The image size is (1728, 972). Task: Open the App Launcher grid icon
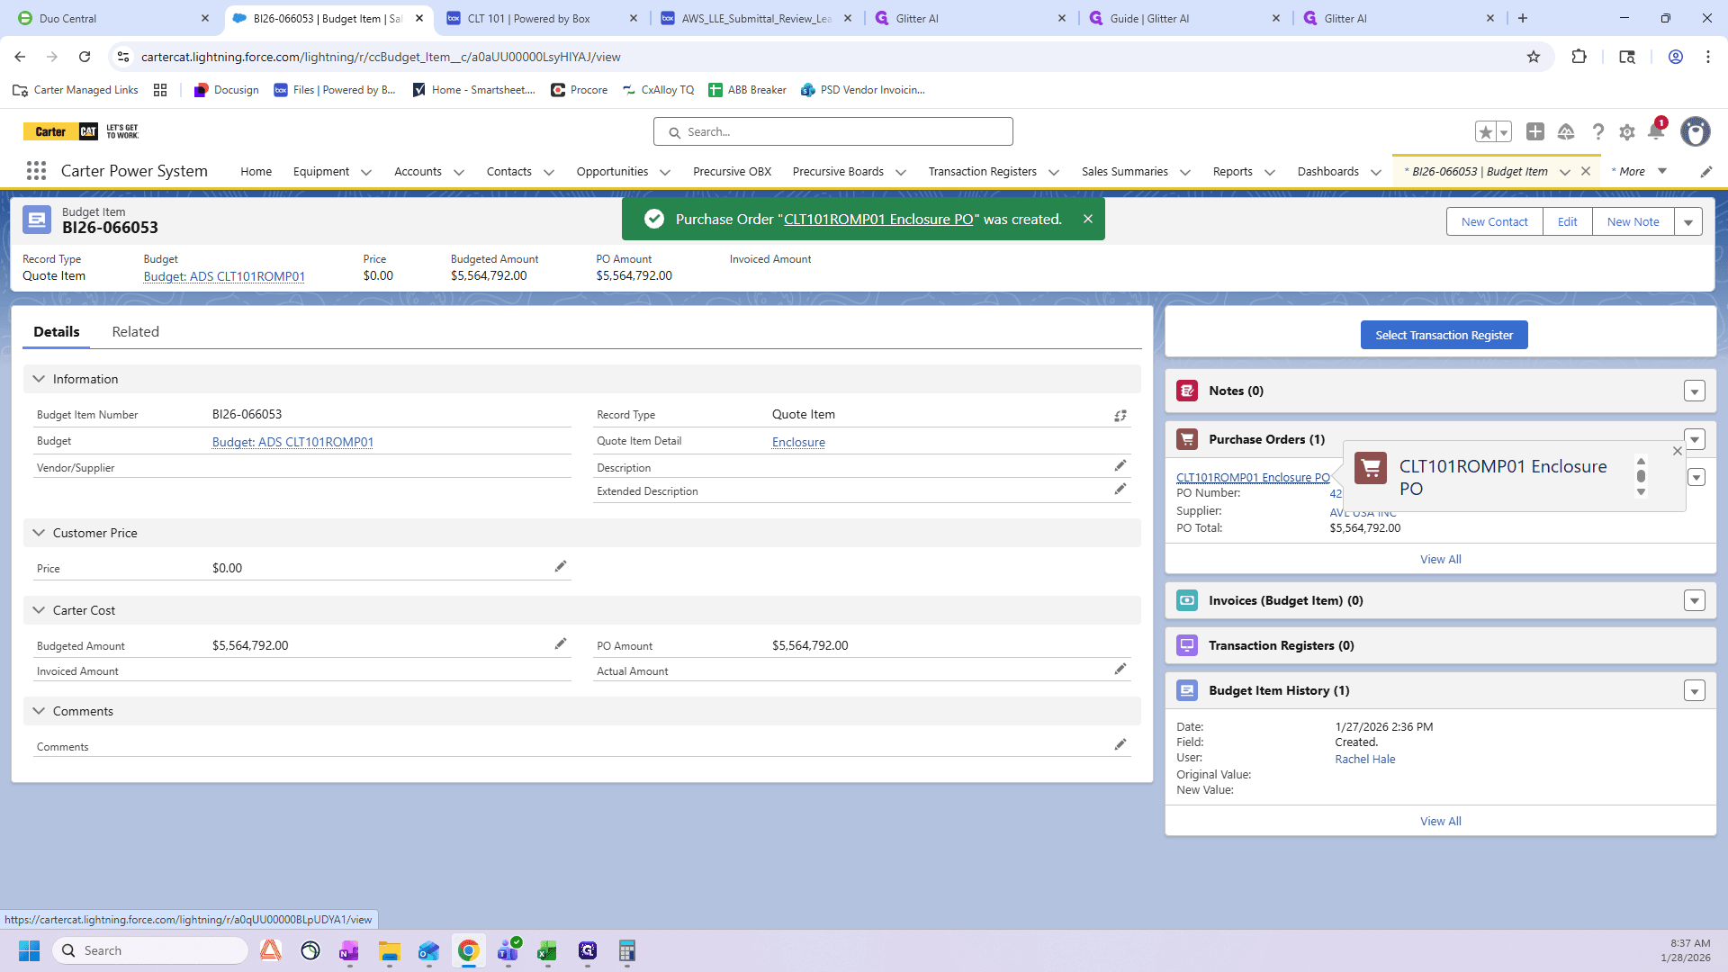pyautogui.click(x=36, y=171)
